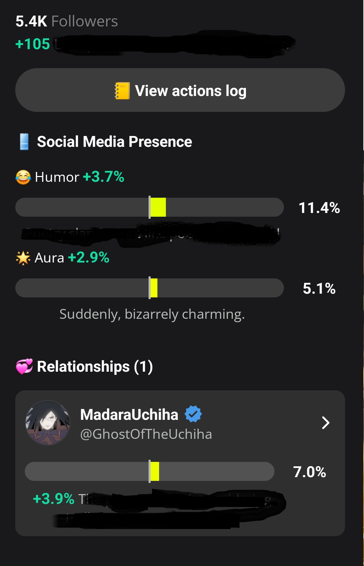Expand MadaraUchiha relationship with right chevron
The height and width of the screenshot is (566, 364).
325,423
